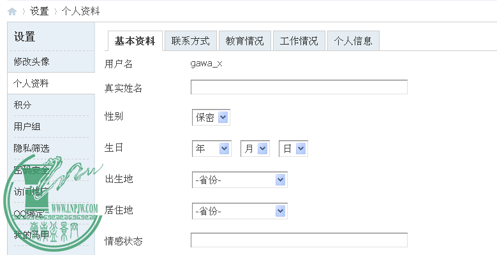Switch to the 基本资料 tab

135,41
